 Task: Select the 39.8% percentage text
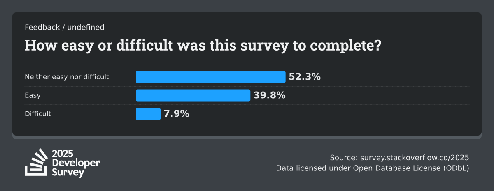269,95
